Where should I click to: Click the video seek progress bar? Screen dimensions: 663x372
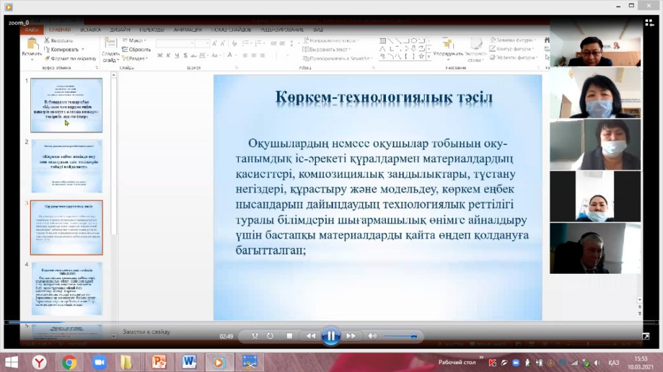324,322
